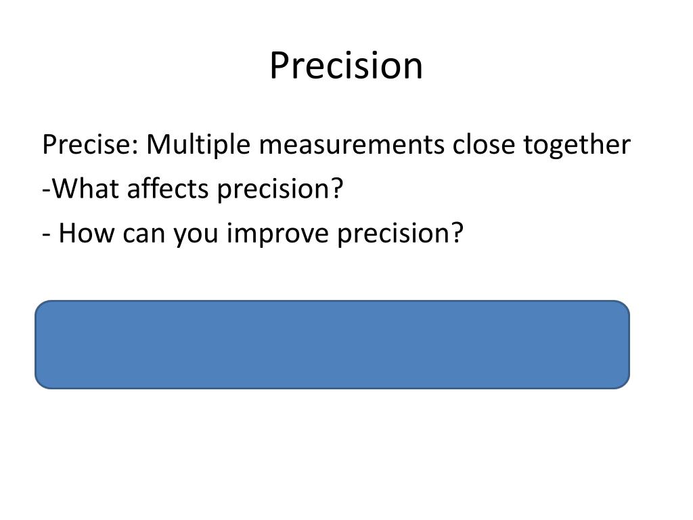The image size is (693, 520).
Task: Click the word "close" in the first line
Action: click(483, 144)
